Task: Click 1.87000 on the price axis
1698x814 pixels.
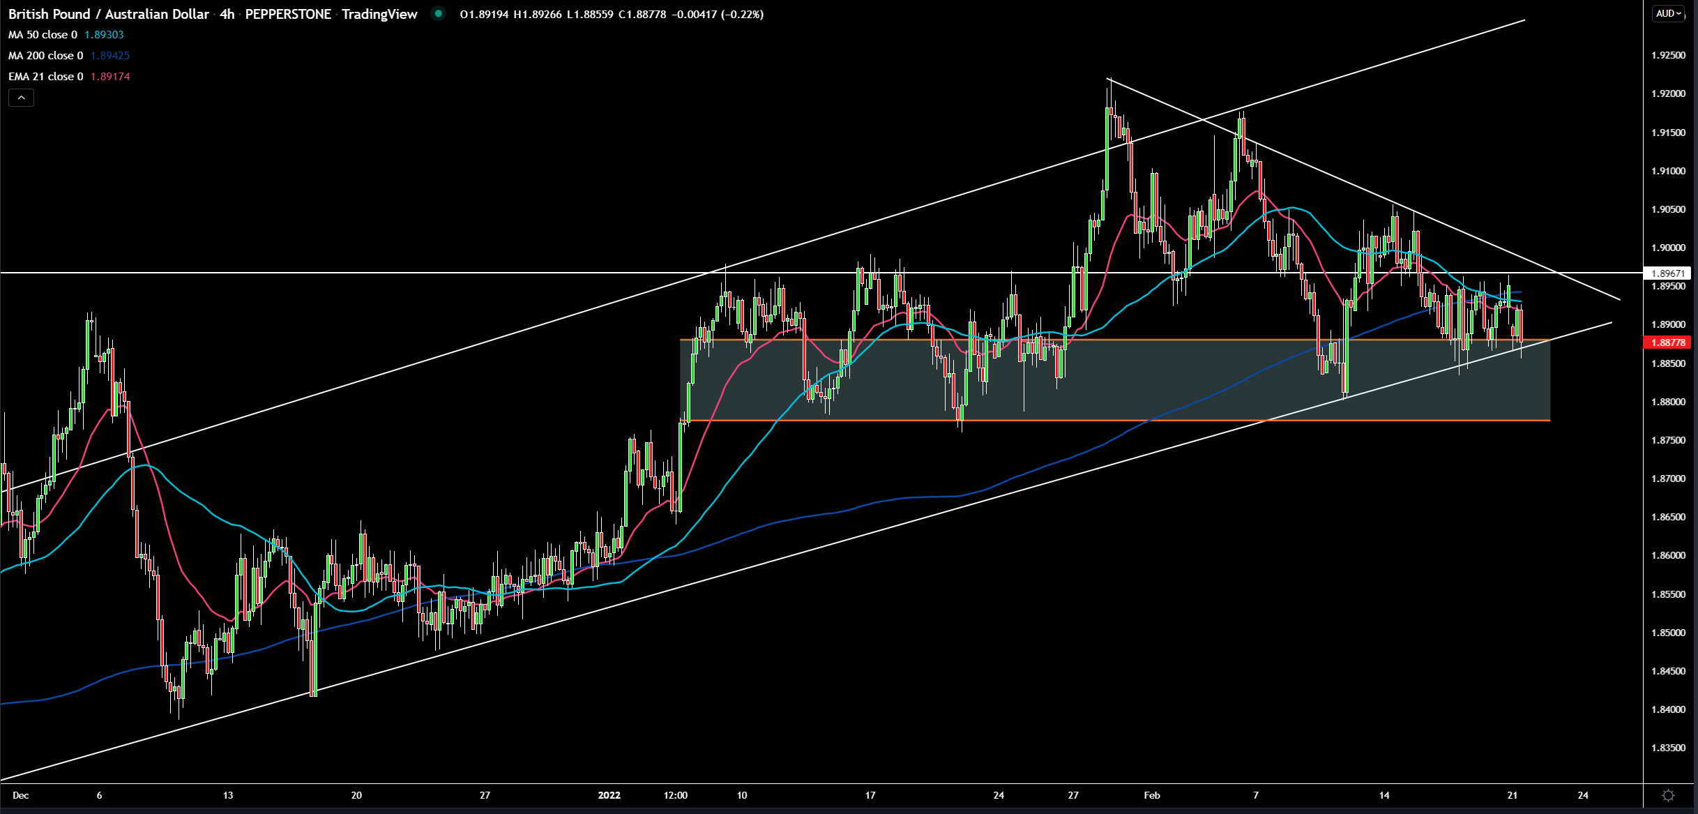Action: coord(1669,478)
